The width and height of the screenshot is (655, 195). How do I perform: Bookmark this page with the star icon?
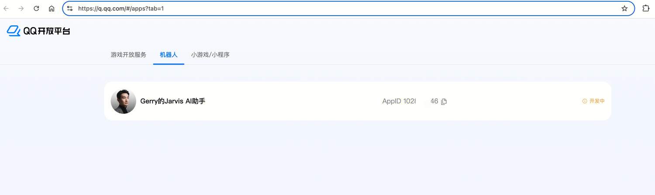[x=624, y=8]
